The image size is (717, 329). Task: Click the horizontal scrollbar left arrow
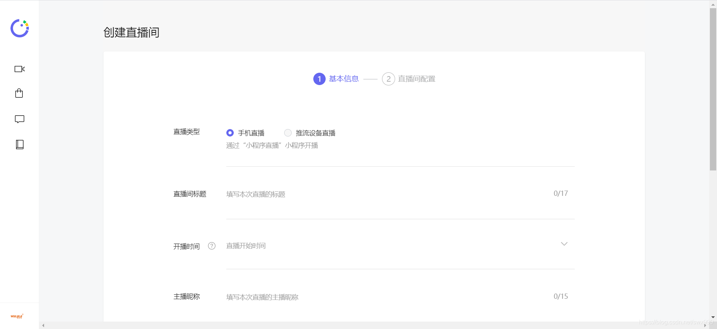tap(43, 326)
